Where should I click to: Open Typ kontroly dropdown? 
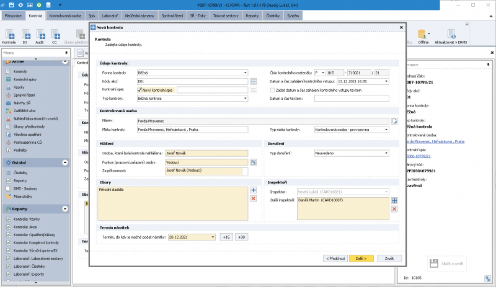[245, 99]
